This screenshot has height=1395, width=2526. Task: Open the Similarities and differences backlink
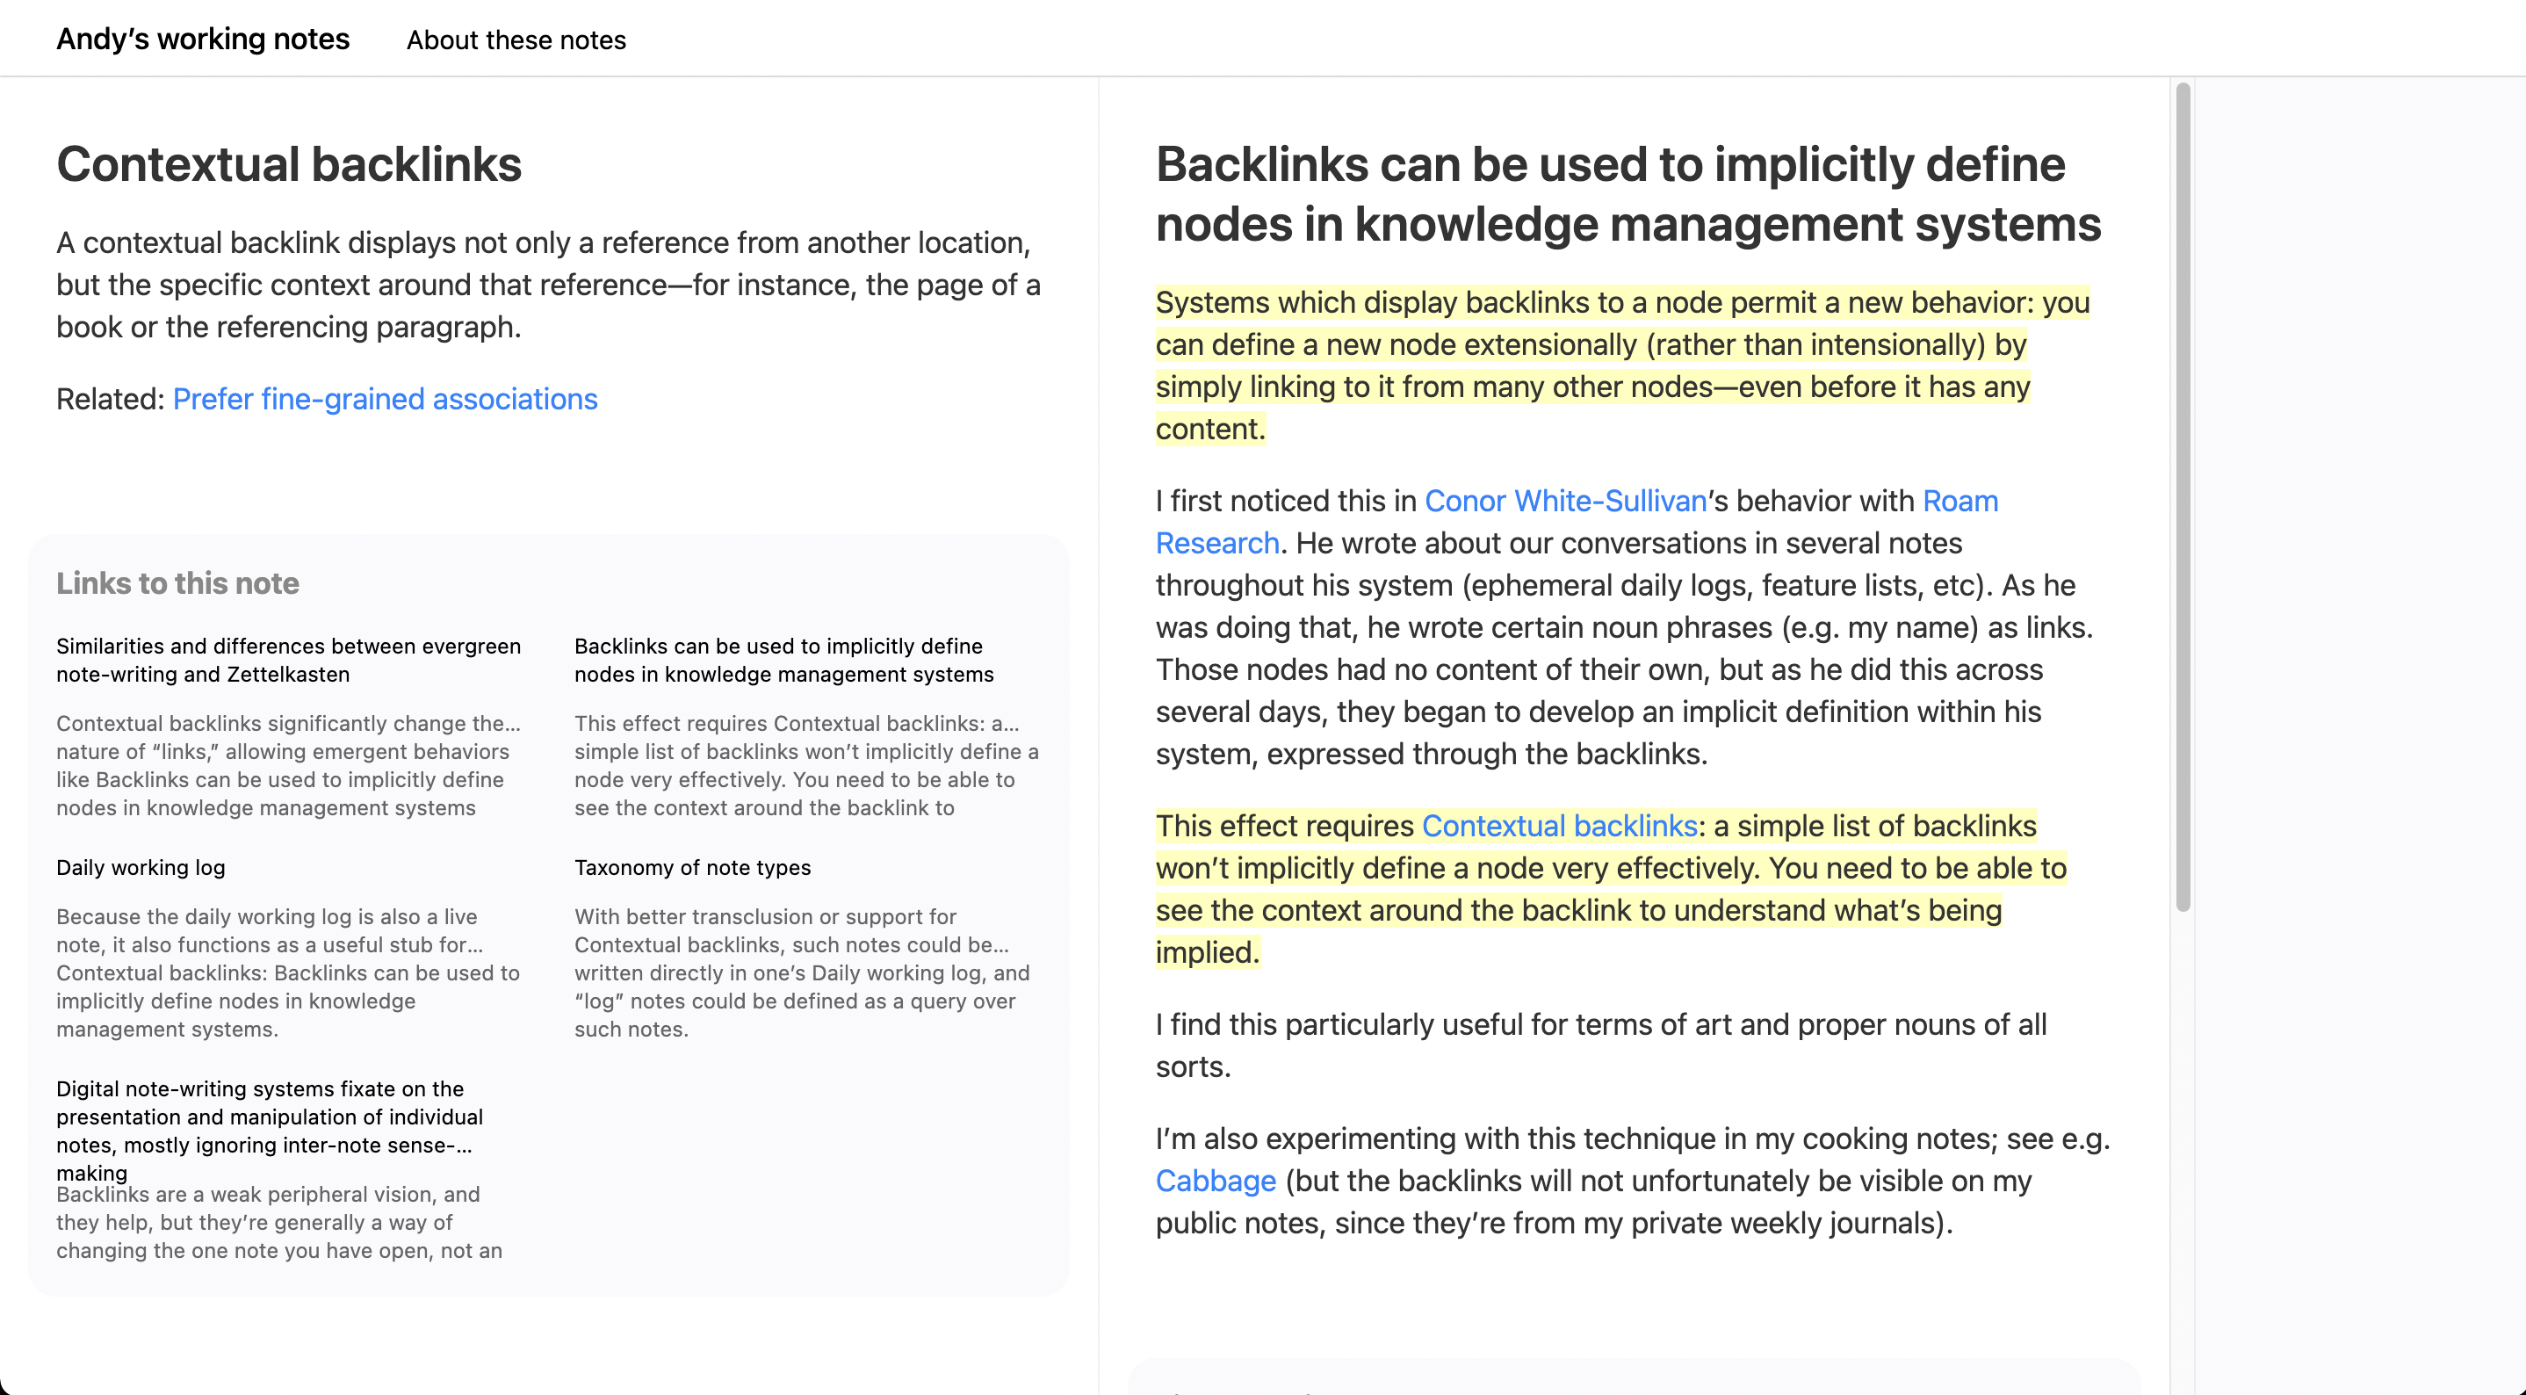[x=288, y=661]
